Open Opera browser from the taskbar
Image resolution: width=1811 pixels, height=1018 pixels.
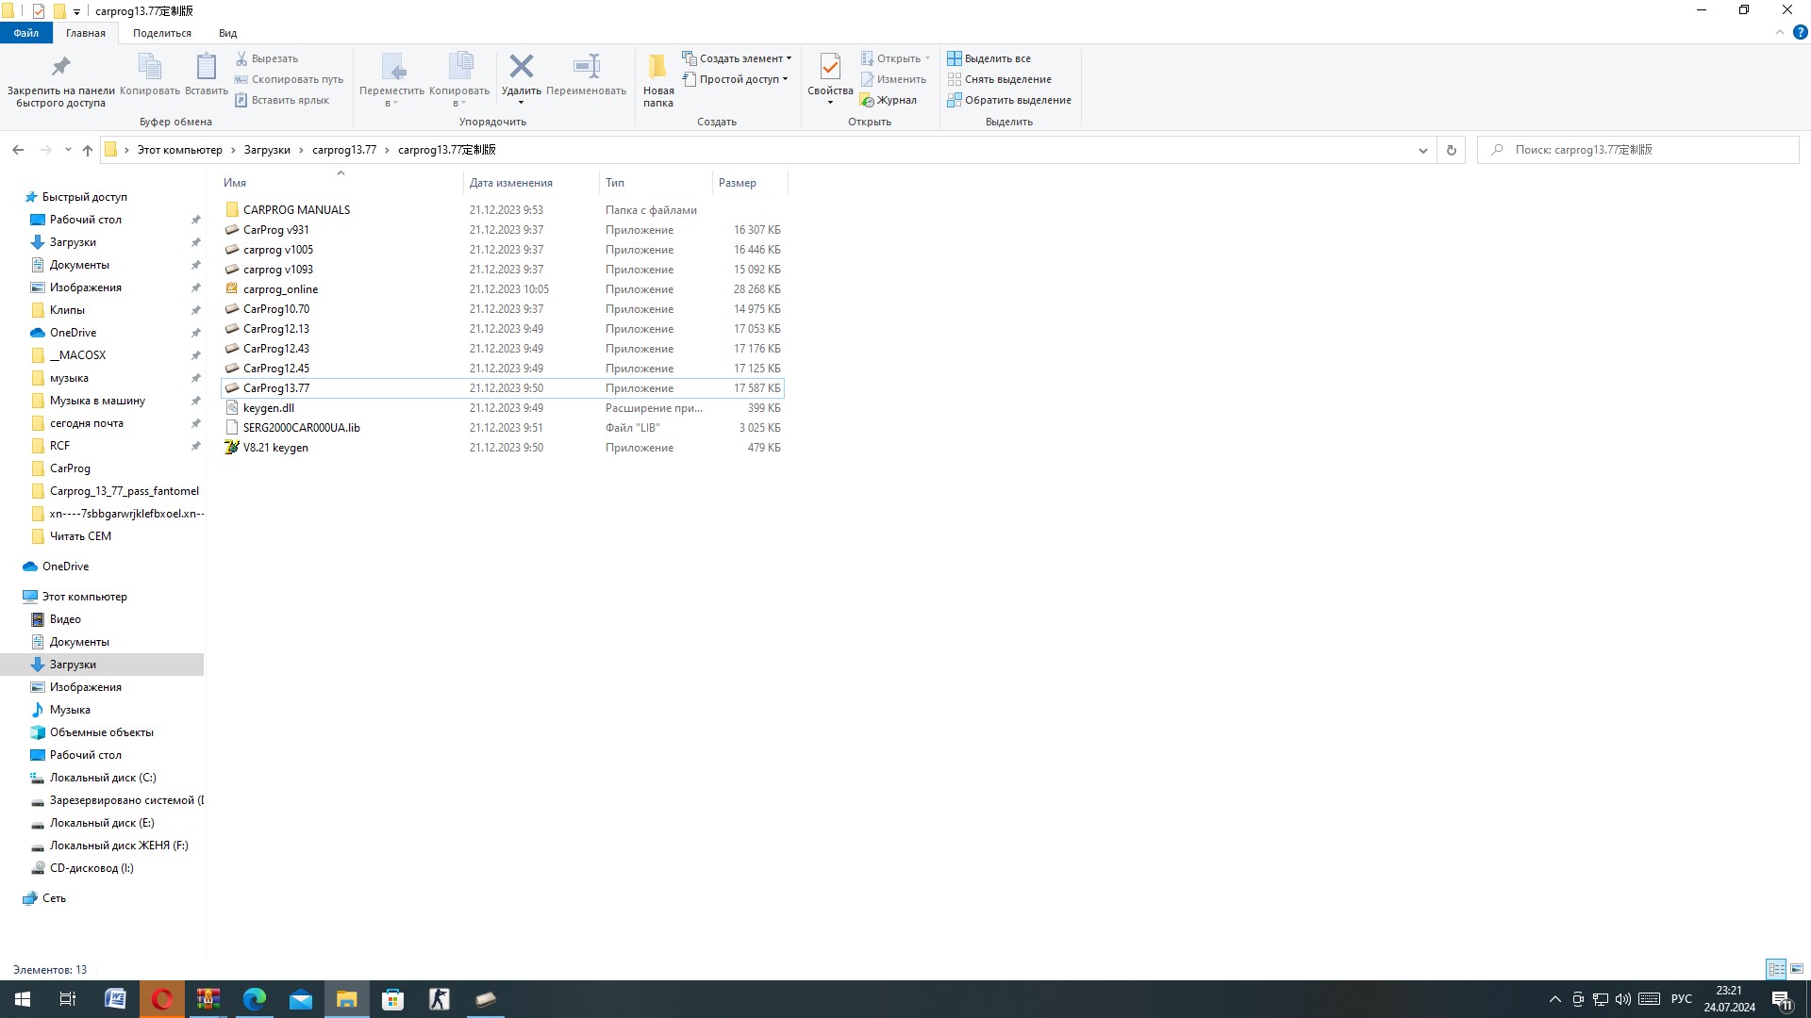click(162, 999)
